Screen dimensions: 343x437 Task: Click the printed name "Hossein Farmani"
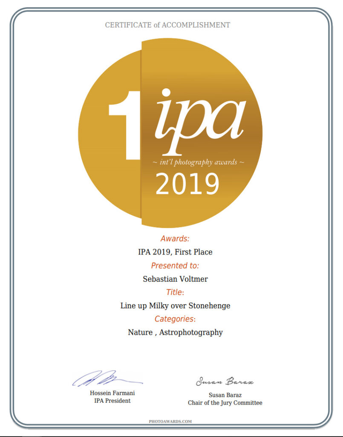tap(112, 393)
